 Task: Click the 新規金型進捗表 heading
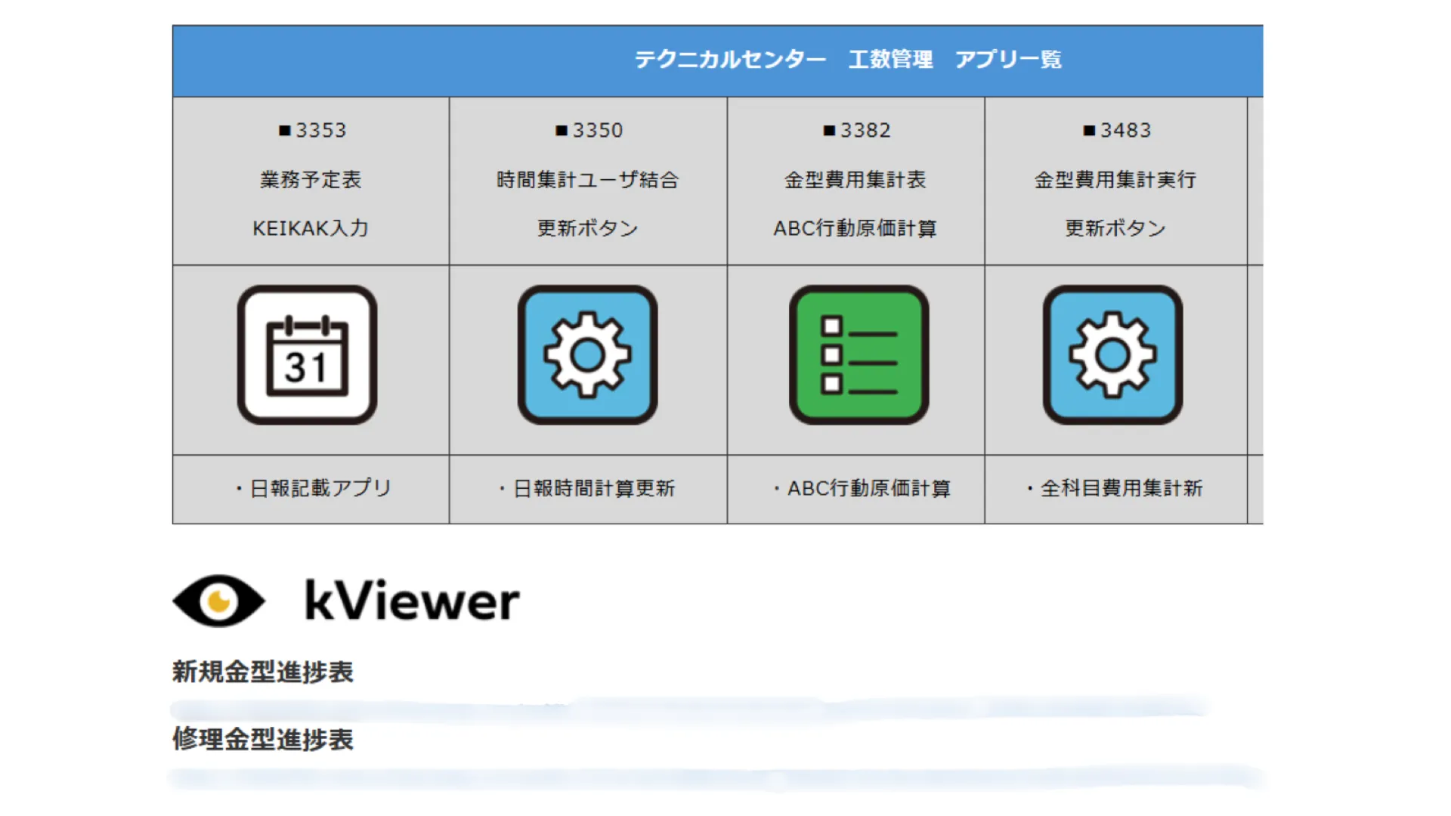pos(263,672)
